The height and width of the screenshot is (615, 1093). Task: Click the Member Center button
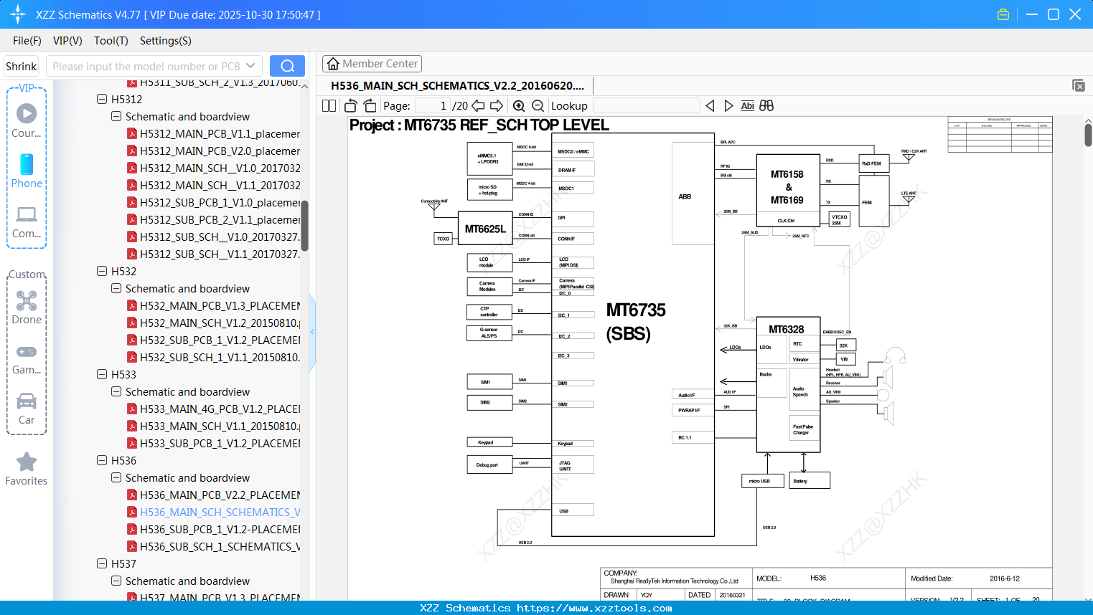(372, 64)
